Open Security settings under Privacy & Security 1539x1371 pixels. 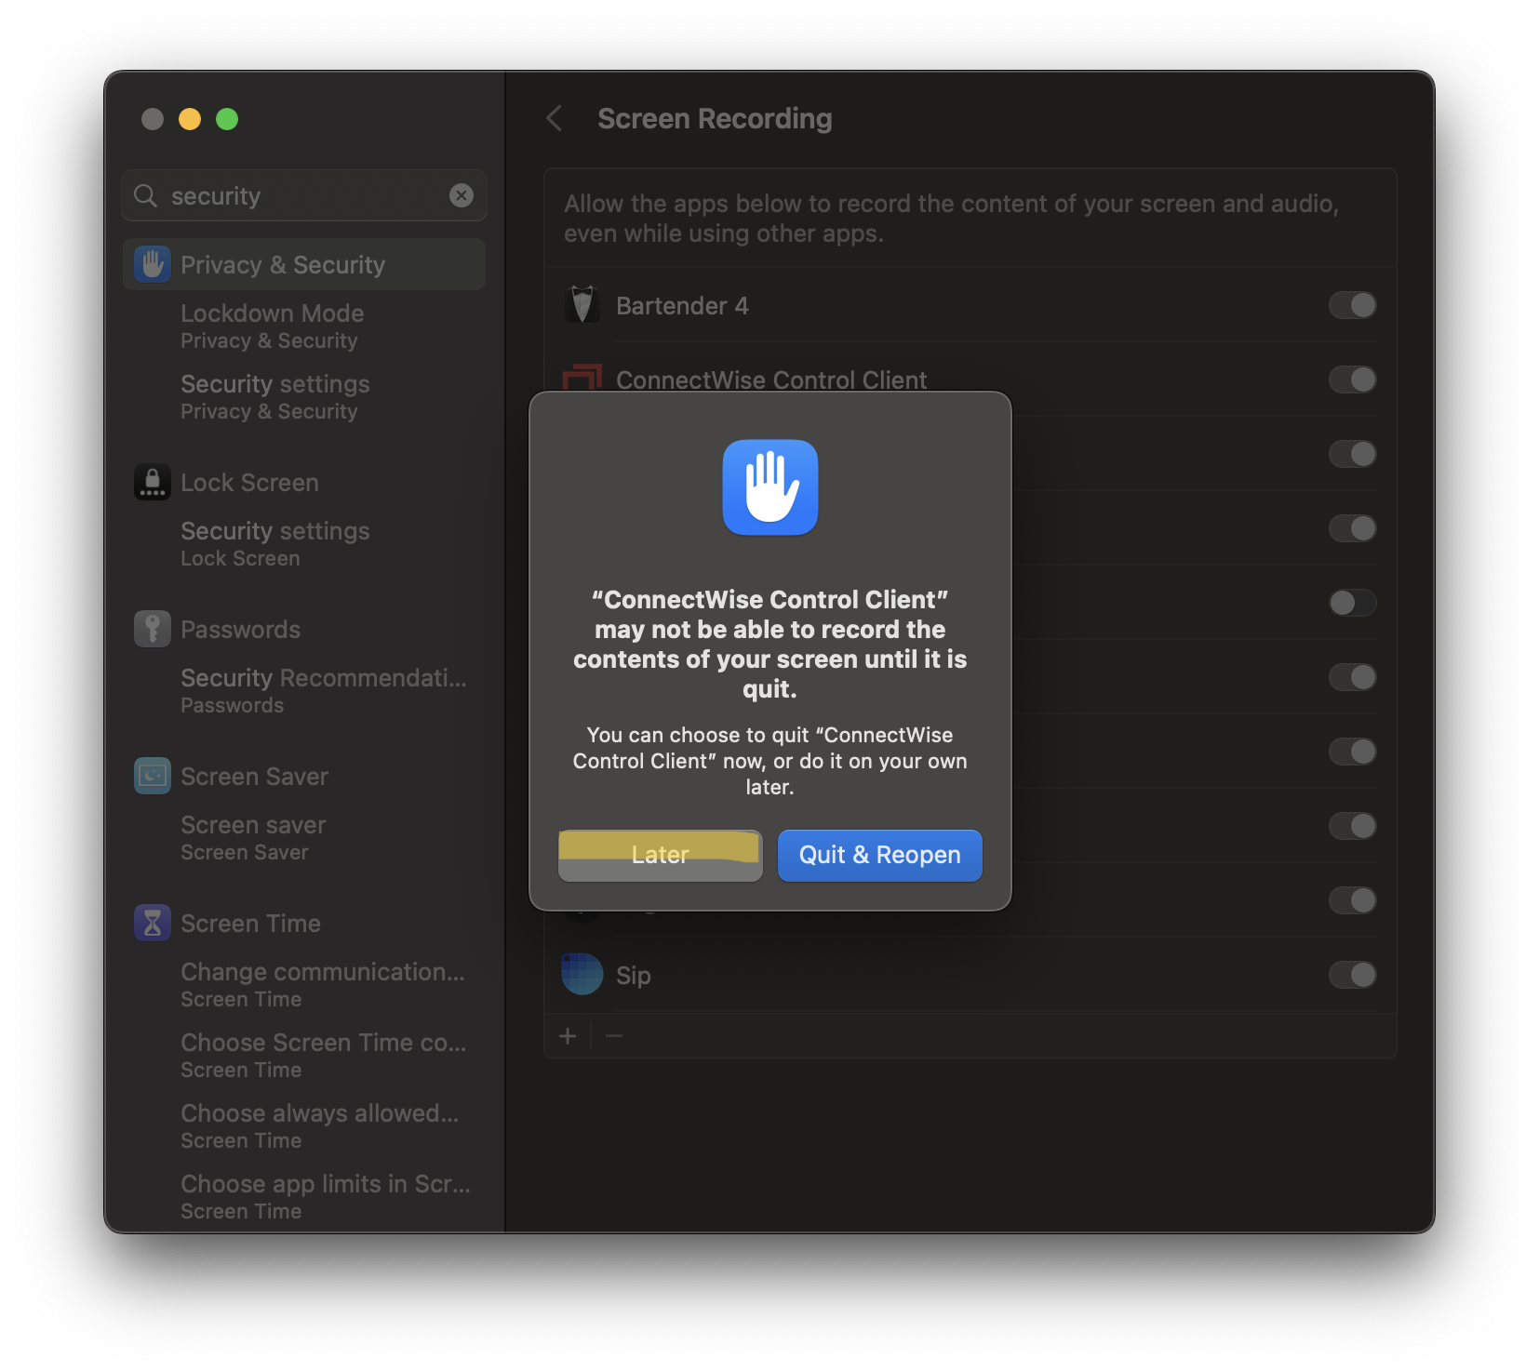tap(275, 396)
